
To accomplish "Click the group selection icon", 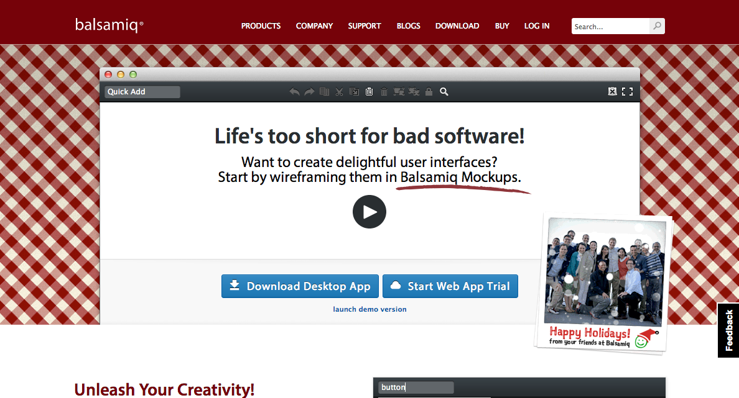I will 399,92.
